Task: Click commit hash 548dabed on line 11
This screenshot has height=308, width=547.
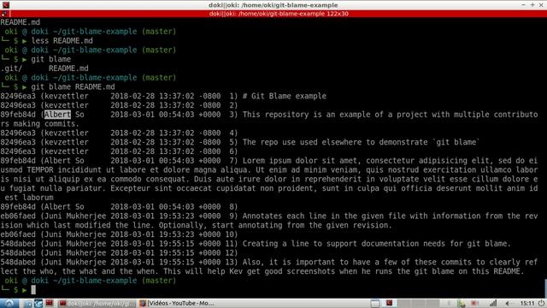Action: [18, 244]
